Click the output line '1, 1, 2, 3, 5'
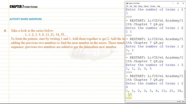This screenshot has width=186, height=104. click(x=139, y=69)
